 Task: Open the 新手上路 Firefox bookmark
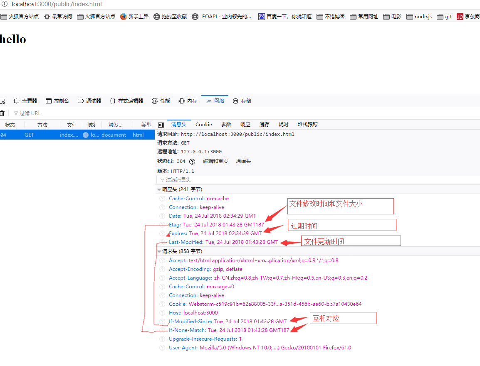(x=134, y=17)
